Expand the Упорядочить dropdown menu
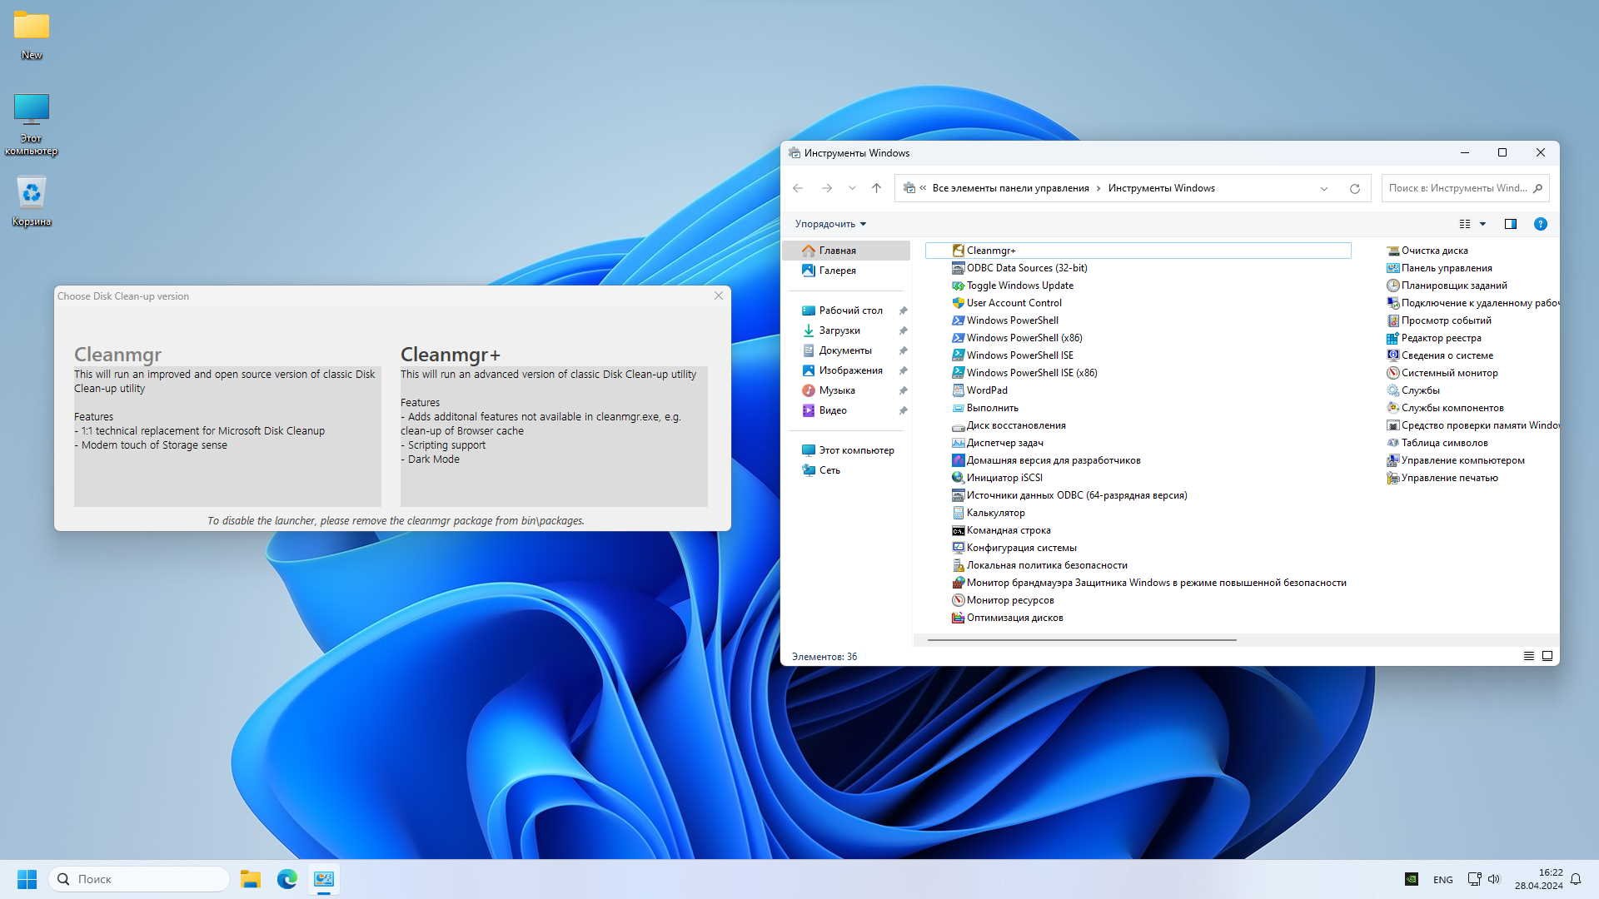The image size is (1599, 899). pos(830,224)
